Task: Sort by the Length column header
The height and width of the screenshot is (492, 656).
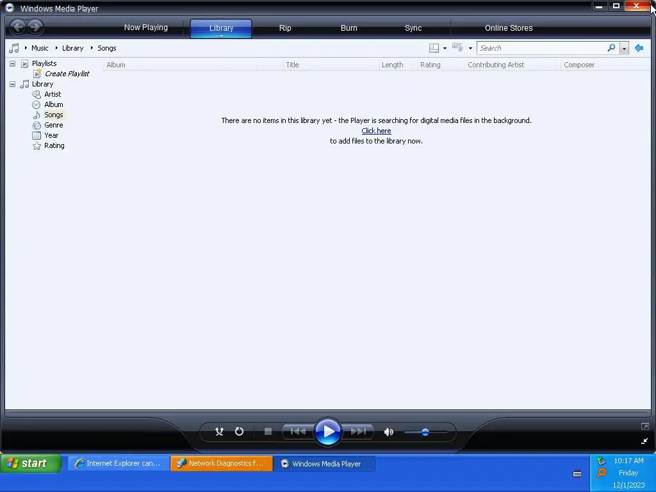Action: tap(397, 65)
